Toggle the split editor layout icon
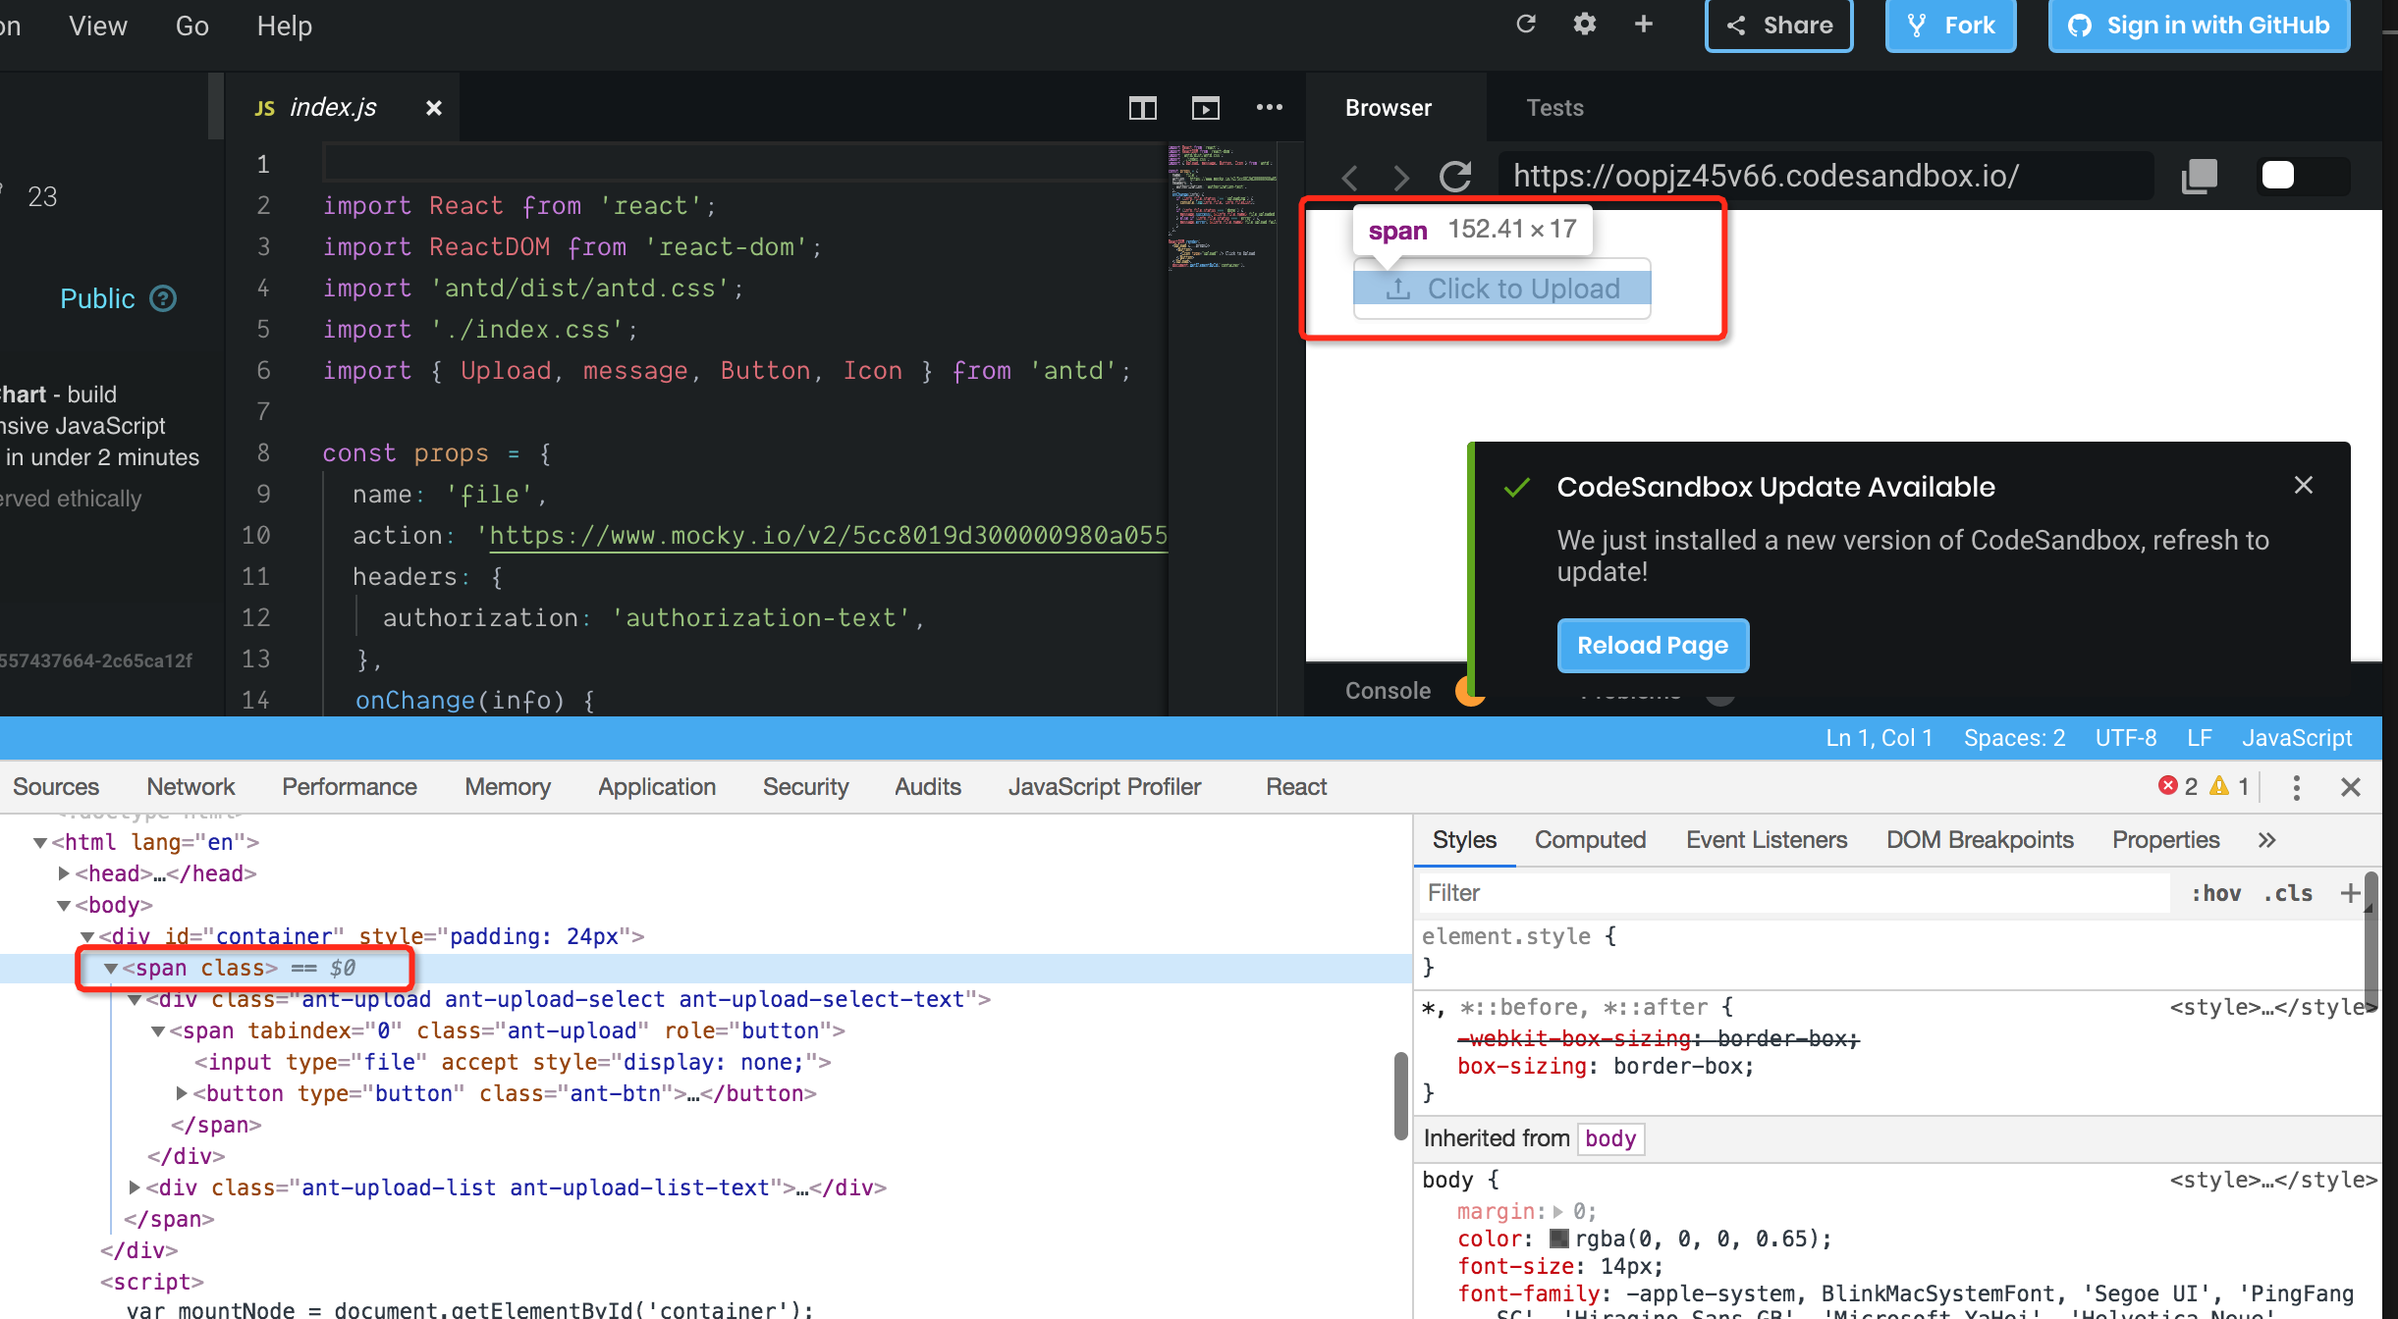The image size is (2398, 1319). pyautogui.click(x=1142, y=108)
